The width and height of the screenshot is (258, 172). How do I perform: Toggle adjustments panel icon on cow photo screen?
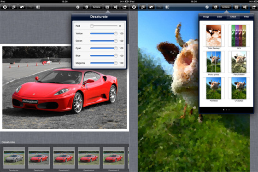point(236,7)
